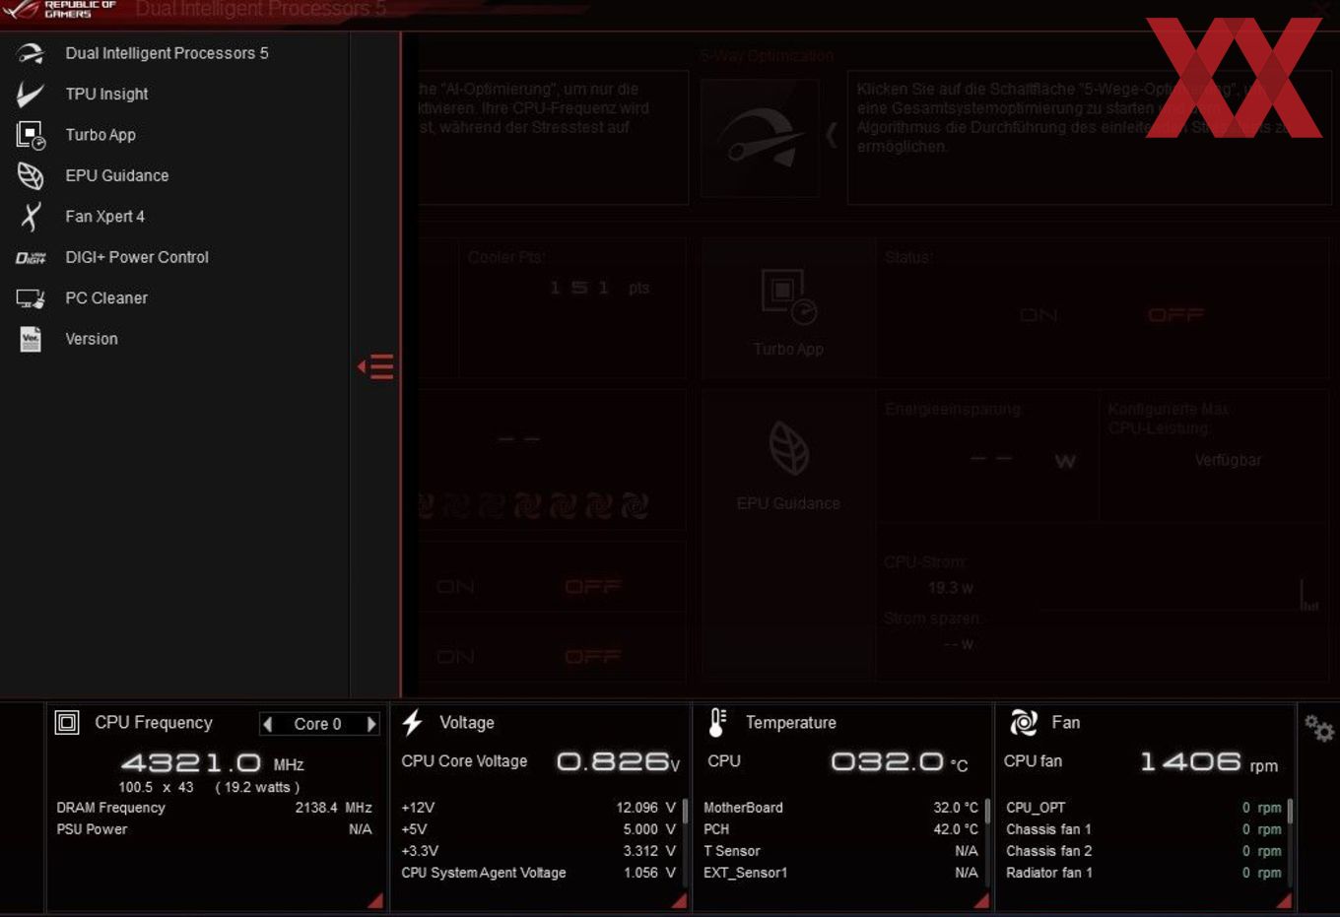Click the Core 0 selector field

319,724
